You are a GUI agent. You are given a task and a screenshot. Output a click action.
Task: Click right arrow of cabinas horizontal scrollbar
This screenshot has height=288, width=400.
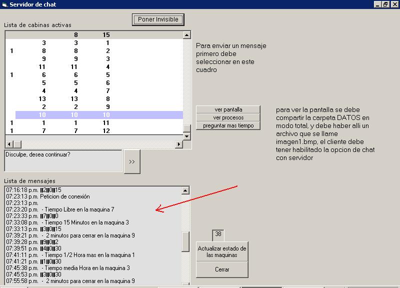pos(179,144)
